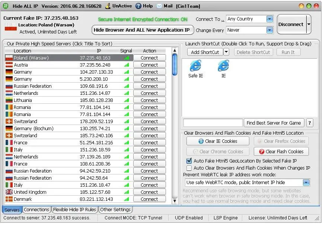Connect to United Kingdom server 185.122.57.68
The image size is (323, 225).
[149, 192]
